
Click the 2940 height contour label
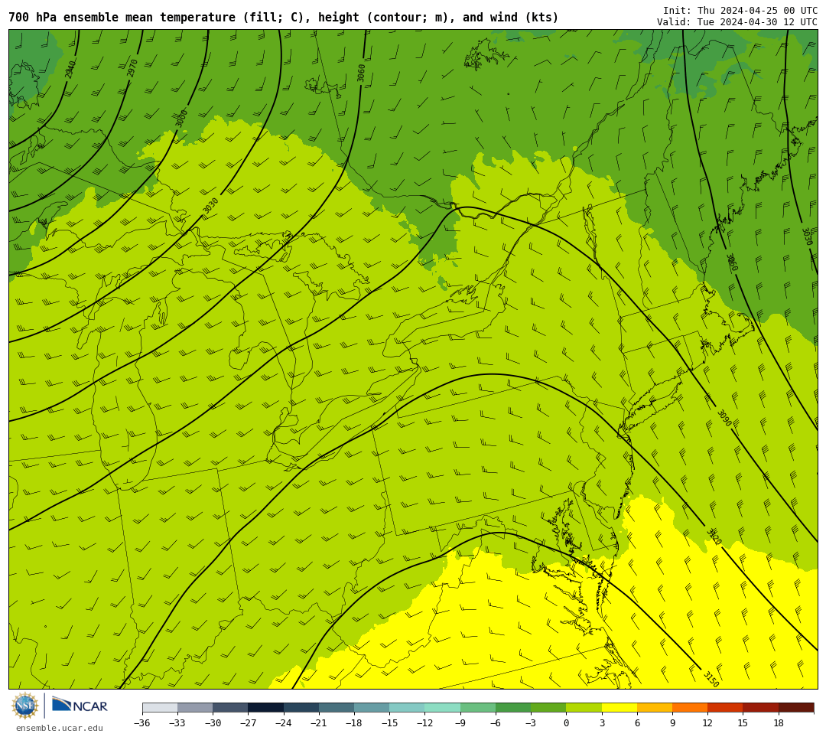(70, 69)
